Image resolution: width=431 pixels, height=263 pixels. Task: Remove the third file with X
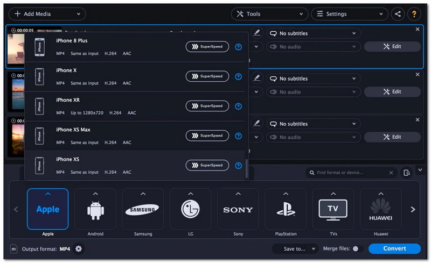click(x=417, y=120)
